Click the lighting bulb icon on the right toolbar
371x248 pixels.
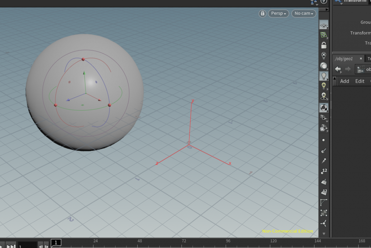pyautogui.click(x=324, y=76)
